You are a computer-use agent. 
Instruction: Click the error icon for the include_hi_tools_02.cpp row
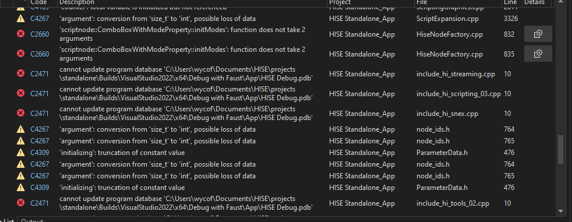tap(21, 203)
